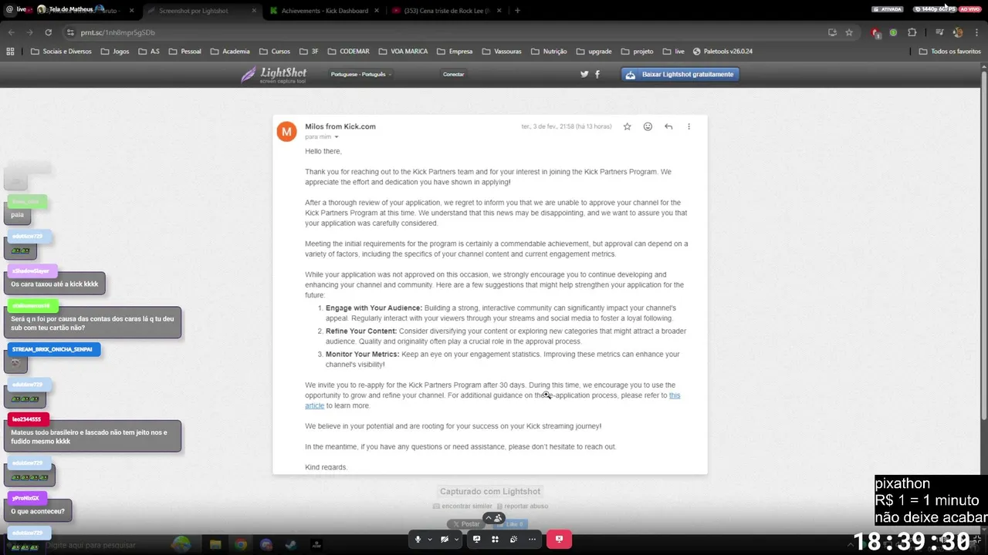
Task: Click the 'Digite aqui para pesquisar' search box
Action: (x=90, y=545)
